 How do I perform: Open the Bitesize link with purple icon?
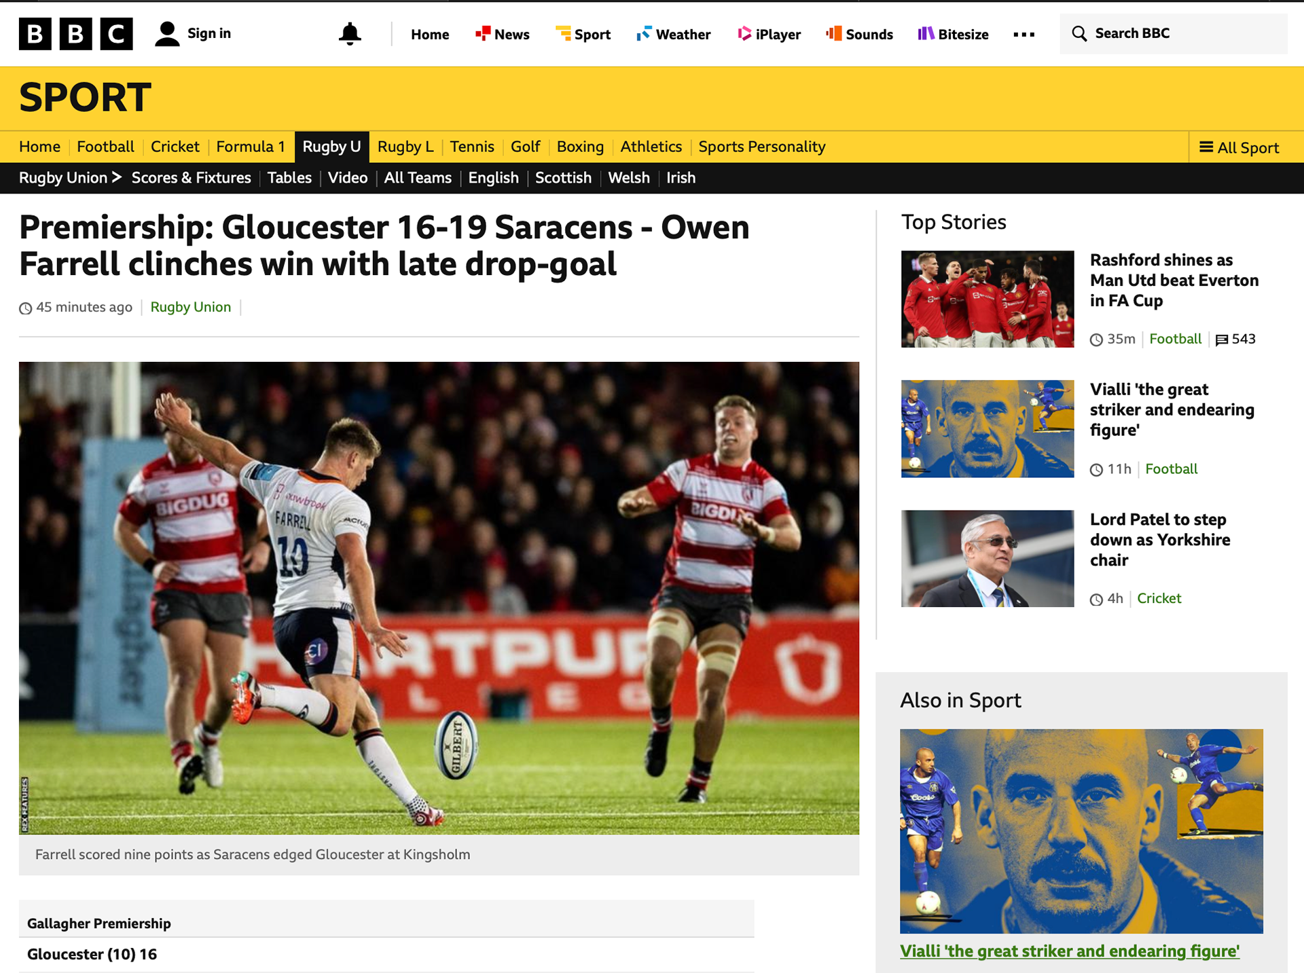pos(953,34)
